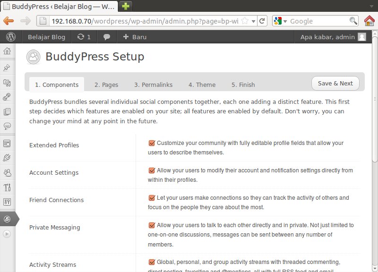
Task: Click the admin avatar icon
Action: coord(362,37)
